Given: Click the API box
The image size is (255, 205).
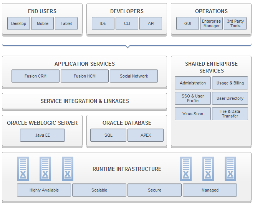Looking at the screenshot, I should (x=151, y=23).
